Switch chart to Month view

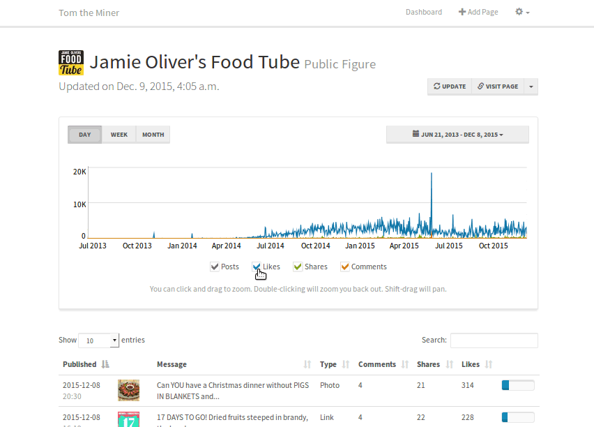[x=153, y=135]
